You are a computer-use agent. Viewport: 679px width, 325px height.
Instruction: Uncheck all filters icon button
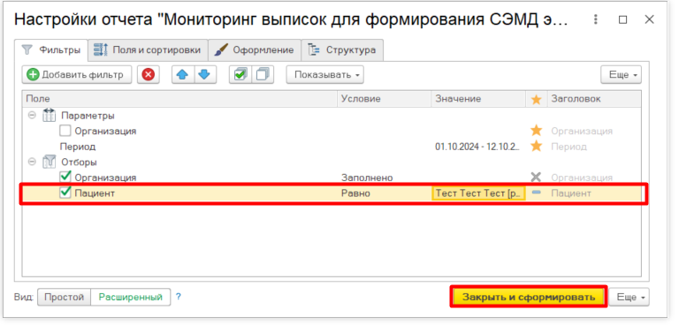263,75
